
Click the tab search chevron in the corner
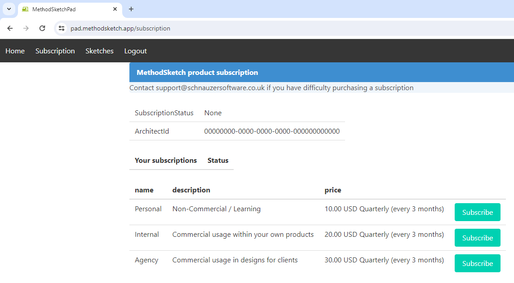pos(9,9)
